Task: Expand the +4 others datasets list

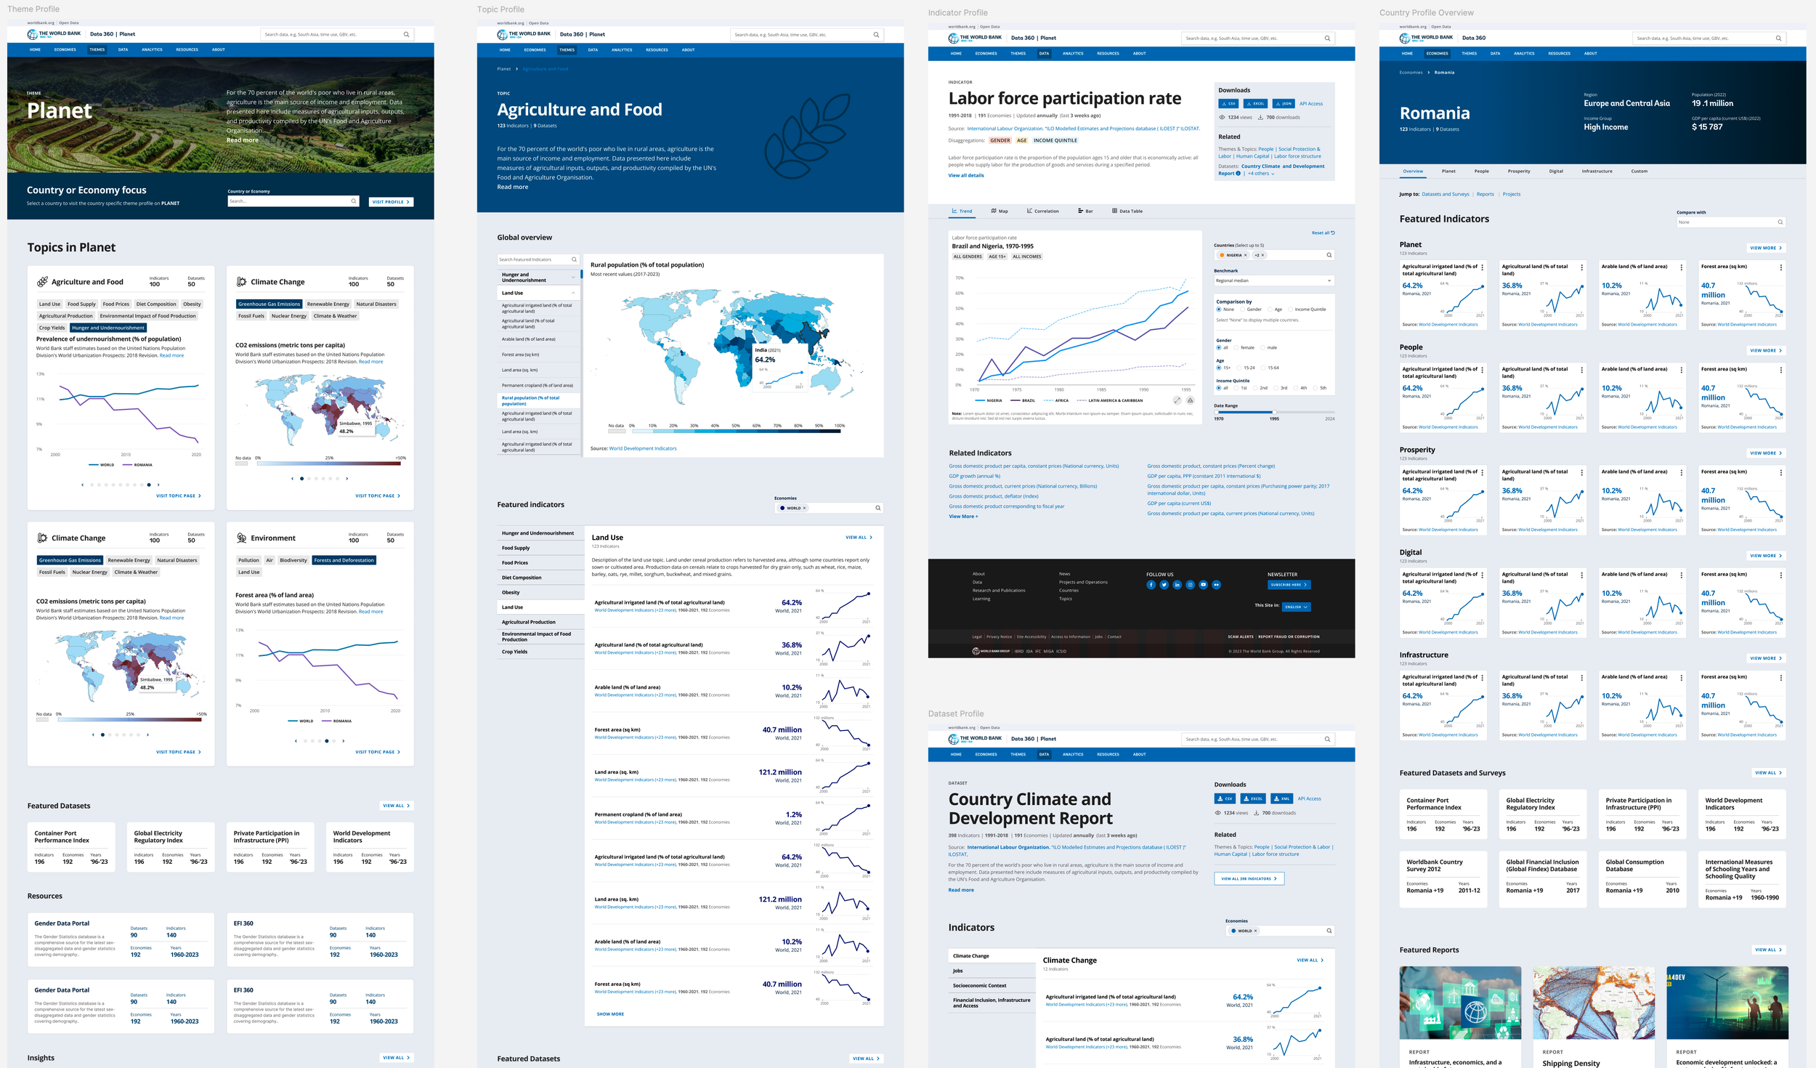Action: 1261,174
